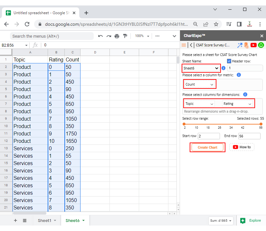Switch to the Sheet1 tab

[x=44, y=220]
